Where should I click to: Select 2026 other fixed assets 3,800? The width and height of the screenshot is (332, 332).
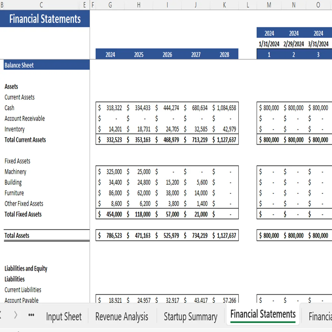click(167, 204)
